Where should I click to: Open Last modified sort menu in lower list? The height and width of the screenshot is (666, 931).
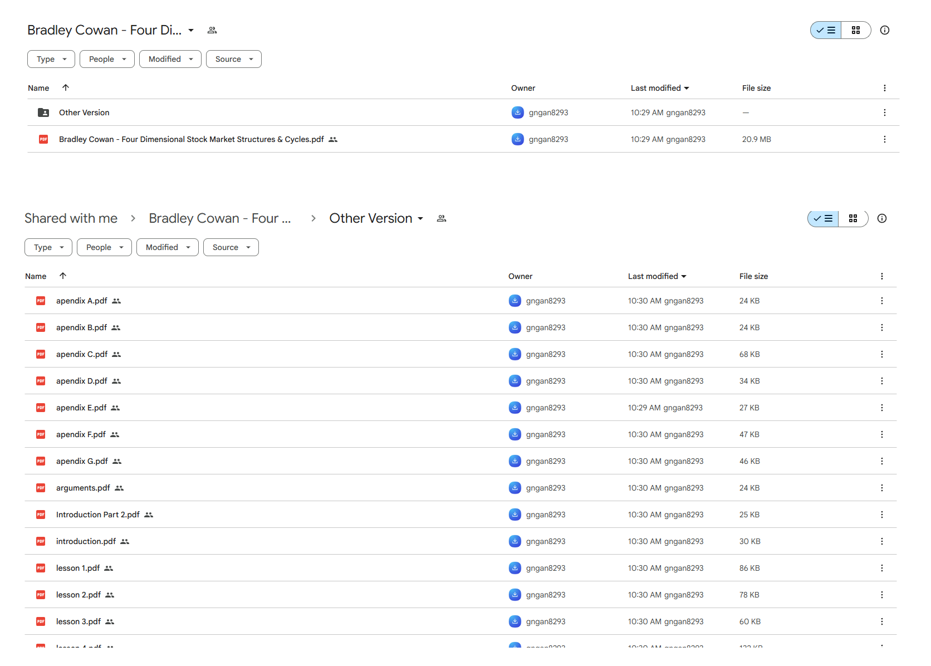(657, 276)
